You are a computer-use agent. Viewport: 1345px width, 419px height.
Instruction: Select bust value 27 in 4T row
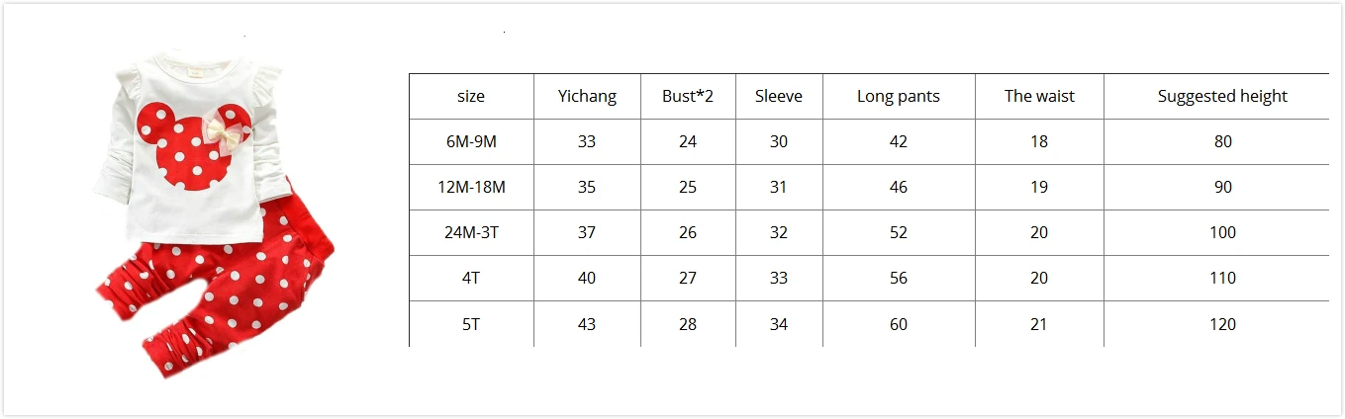(x=688, y=278)
